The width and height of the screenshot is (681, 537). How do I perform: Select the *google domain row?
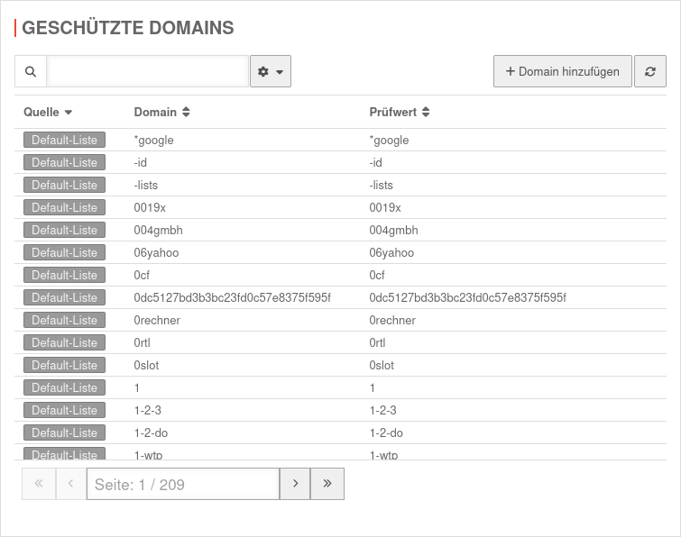(153, 140)
